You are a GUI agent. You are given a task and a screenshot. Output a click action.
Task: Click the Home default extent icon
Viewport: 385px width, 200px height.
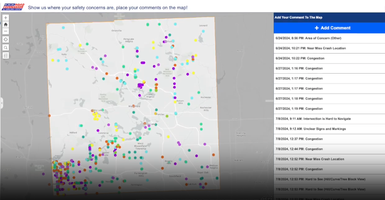pos(5,24)
